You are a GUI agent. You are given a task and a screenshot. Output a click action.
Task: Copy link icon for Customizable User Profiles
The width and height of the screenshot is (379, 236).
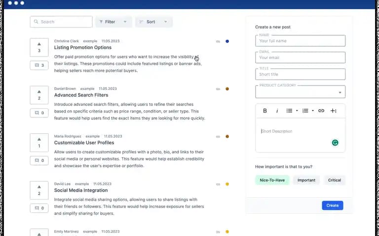click(x=218, y=137)
